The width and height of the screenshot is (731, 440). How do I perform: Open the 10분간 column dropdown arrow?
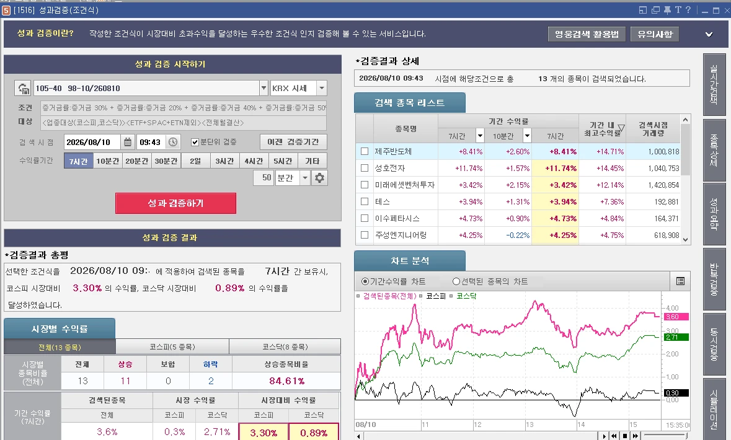click(527, 136)
